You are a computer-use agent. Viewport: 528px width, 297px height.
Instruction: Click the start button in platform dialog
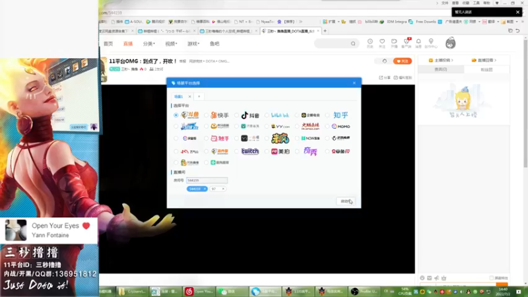[345, 201]
